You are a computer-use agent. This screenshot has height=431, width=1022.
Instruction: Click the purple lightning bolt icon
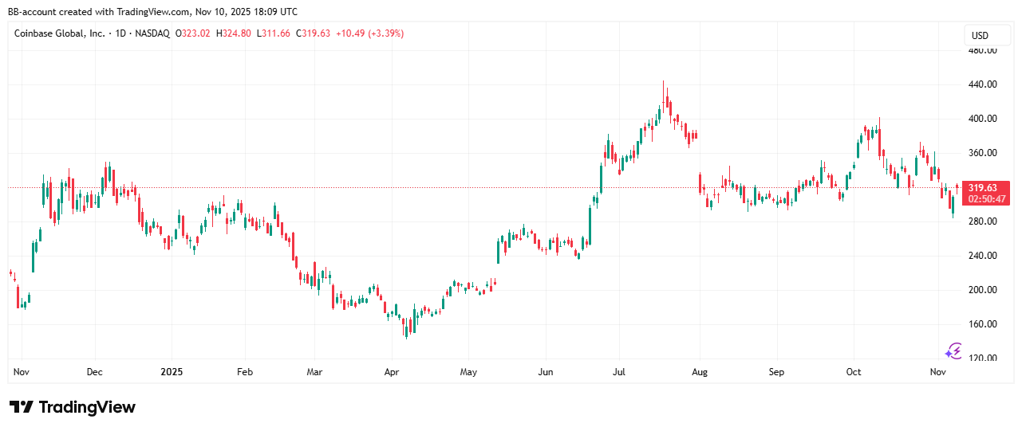tap(953, 351)
